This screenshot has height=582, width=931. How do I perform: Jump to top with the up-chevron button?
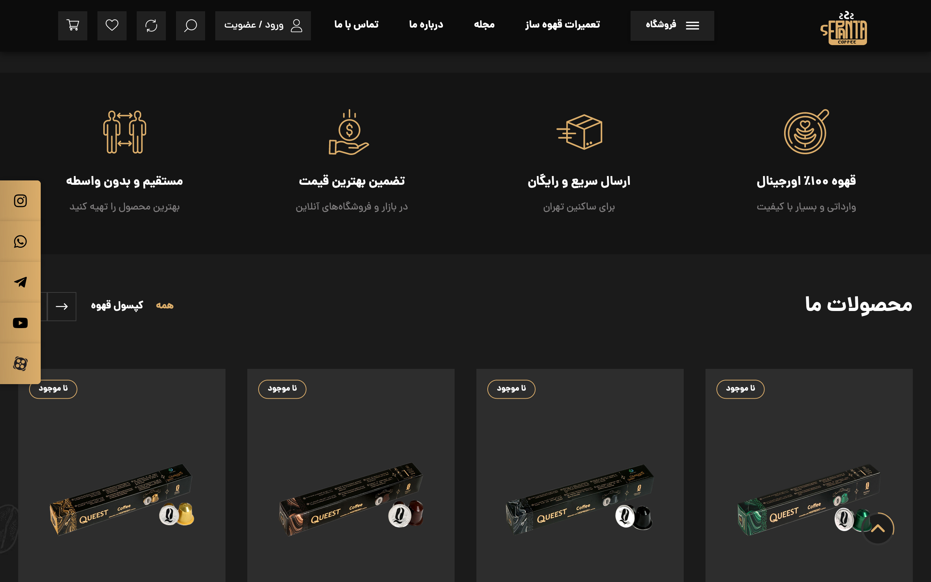pyautogui.click(x=878, y=529)
